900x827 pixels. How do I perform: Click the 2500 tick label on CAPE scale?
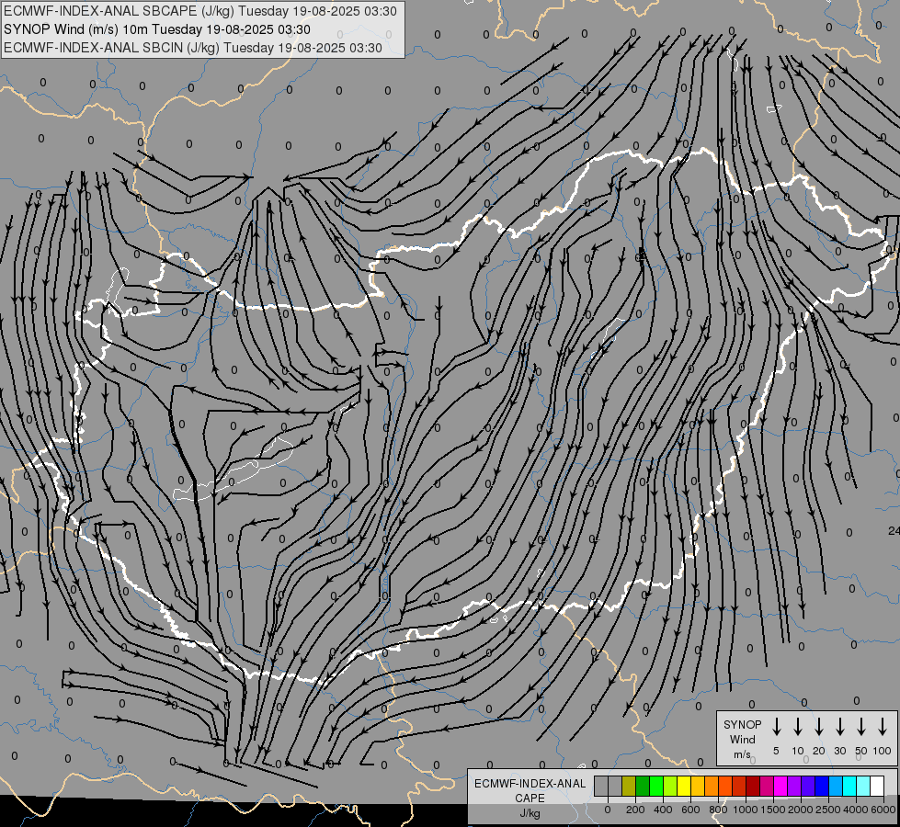(828, 810)
